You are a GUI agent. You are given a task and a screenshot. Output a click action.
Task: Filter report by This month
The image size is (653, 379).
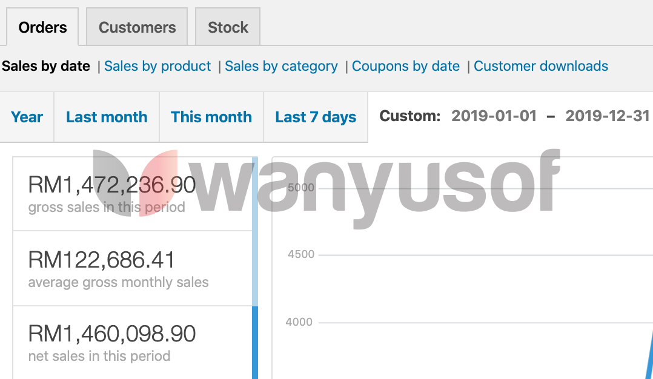pyautogui.click(x=211, y=117)
